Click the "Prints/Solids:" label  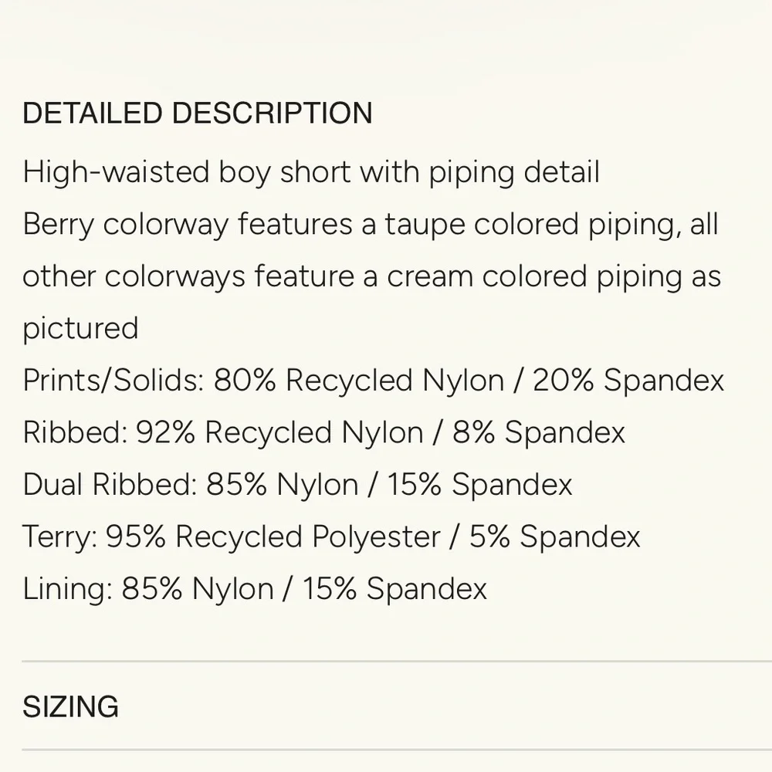click(113, 381)
